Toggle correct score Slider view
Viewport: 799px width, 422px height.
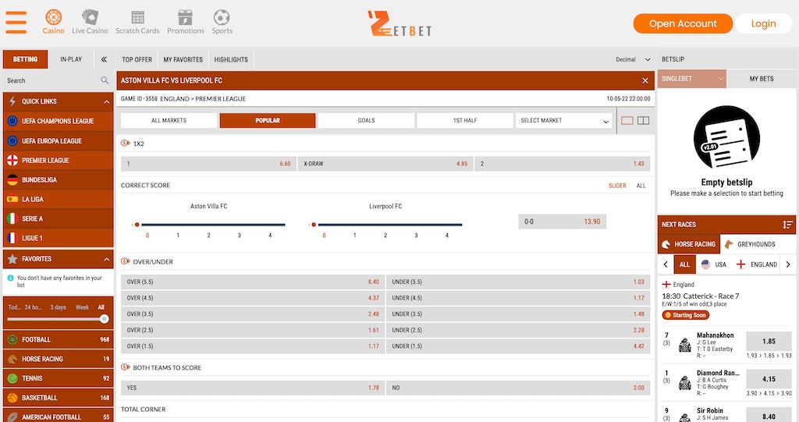point(617,186)
